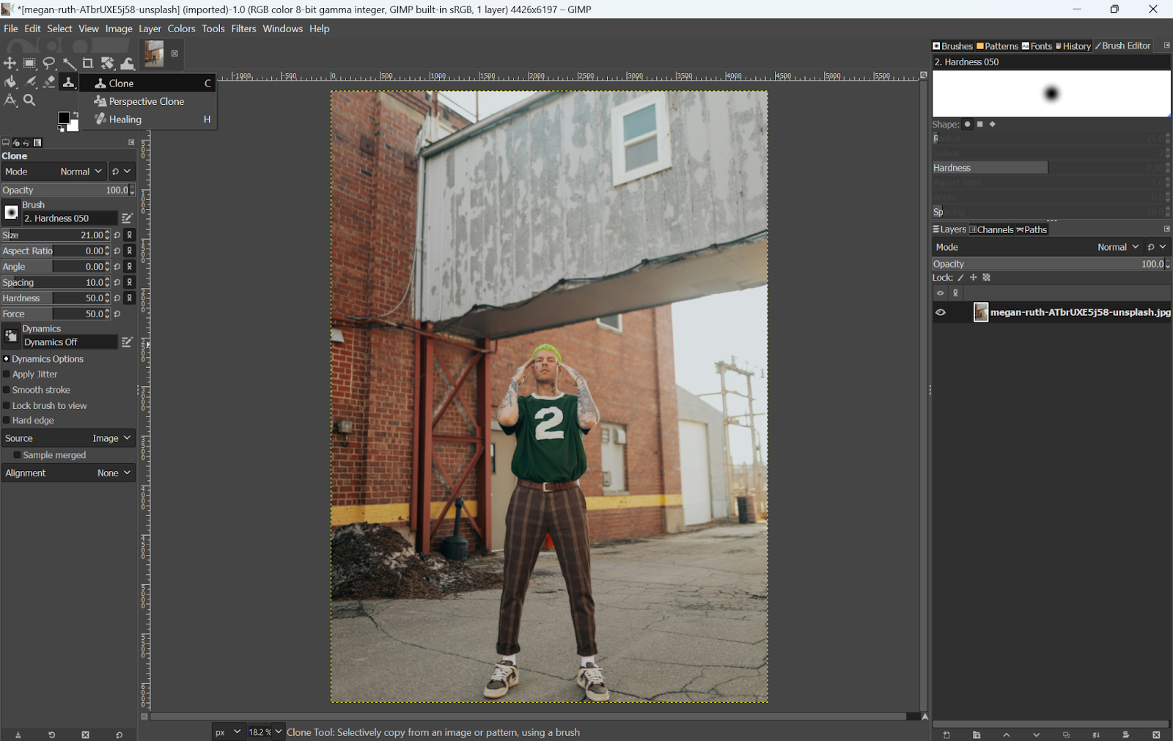
Task: Select the Free Select lasso tool
Action: click(x=49, y=64)
